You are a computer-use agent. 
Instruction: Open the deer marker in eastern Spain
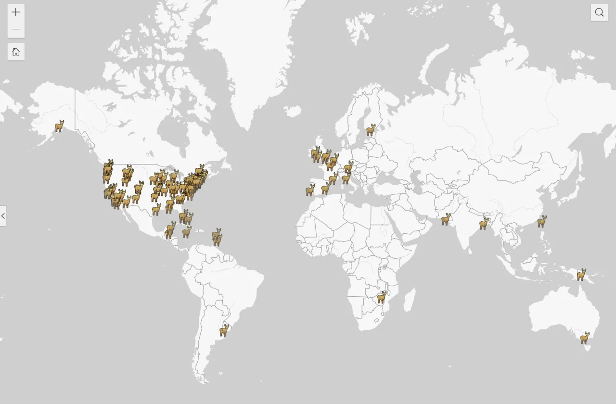click(326, 188)
